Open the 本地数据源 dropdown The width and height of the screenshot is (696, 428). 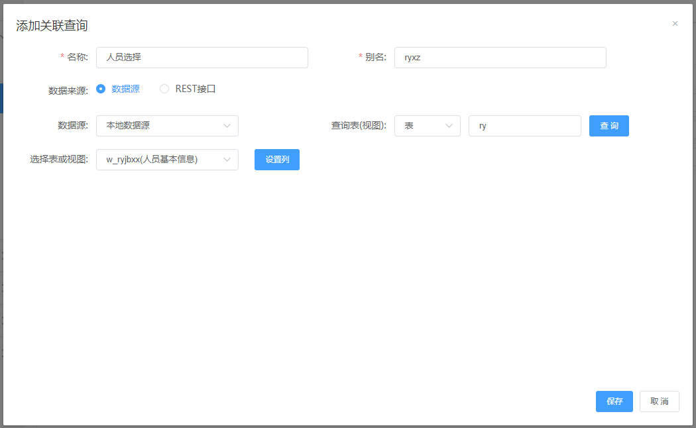point(167,126)
